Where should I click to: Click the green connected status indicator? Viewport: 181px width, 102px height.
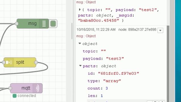pos(14,96)
